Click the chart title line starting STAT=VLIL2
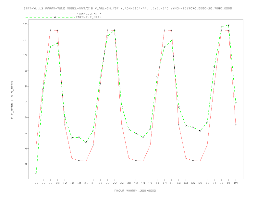The height and width of the screenshot is (199, 257). 128,8
